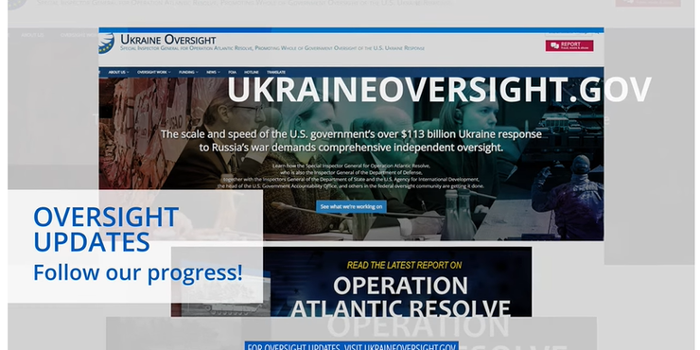Click the faded About Us item in background window
Screen dimensions: 700x350
tap(32, 35)
